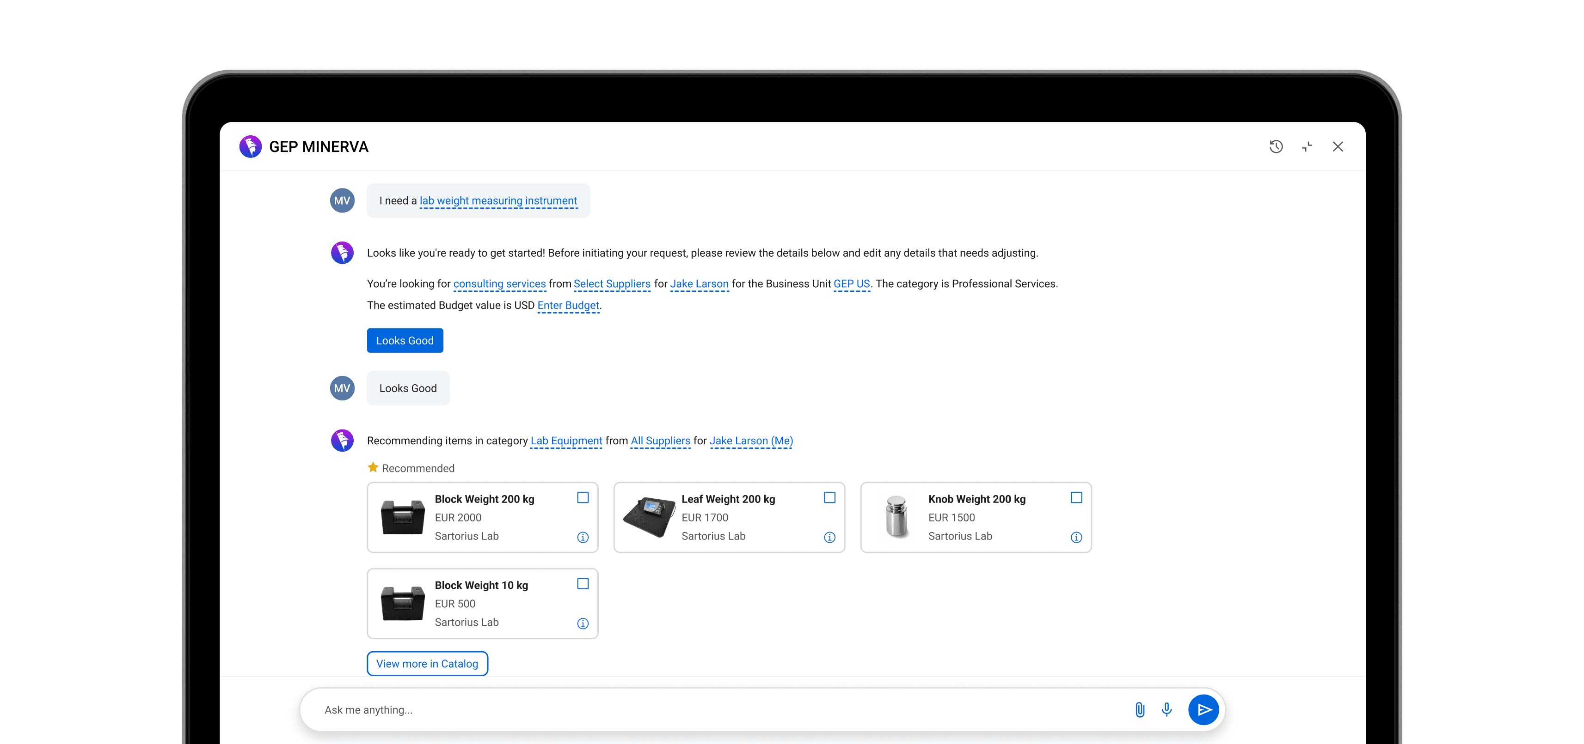
Task: Click the 'Block Weight 10 kg' title
Action: pos(481,585)
